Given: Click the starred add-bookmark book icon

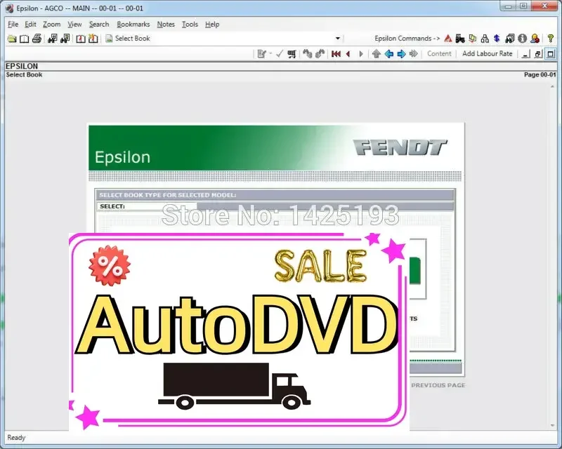Looking at the screenshot, I should 93,39.
